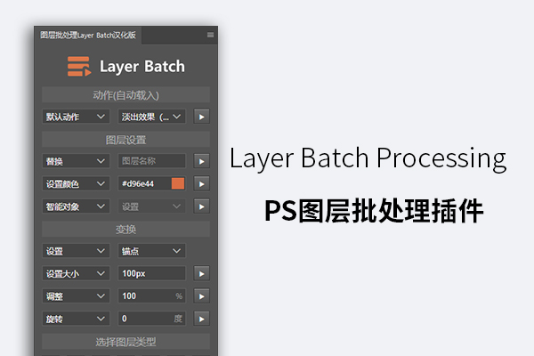Click the 选择图层类型 section header
The height and width of the screenshot is (356, 534).
click(125, 342)
